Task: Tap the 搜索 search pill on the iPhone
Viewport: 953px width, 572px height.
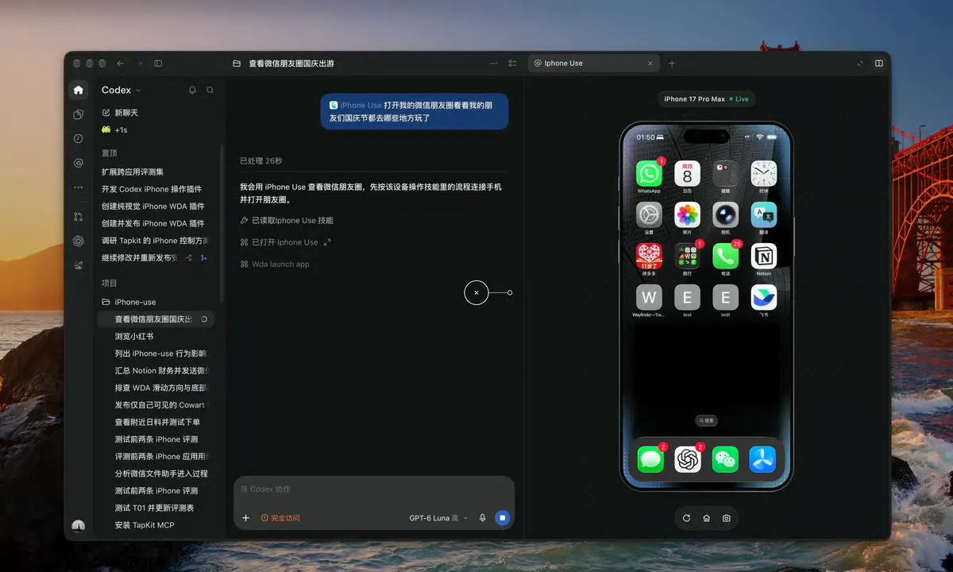Action: click(706, 420)
